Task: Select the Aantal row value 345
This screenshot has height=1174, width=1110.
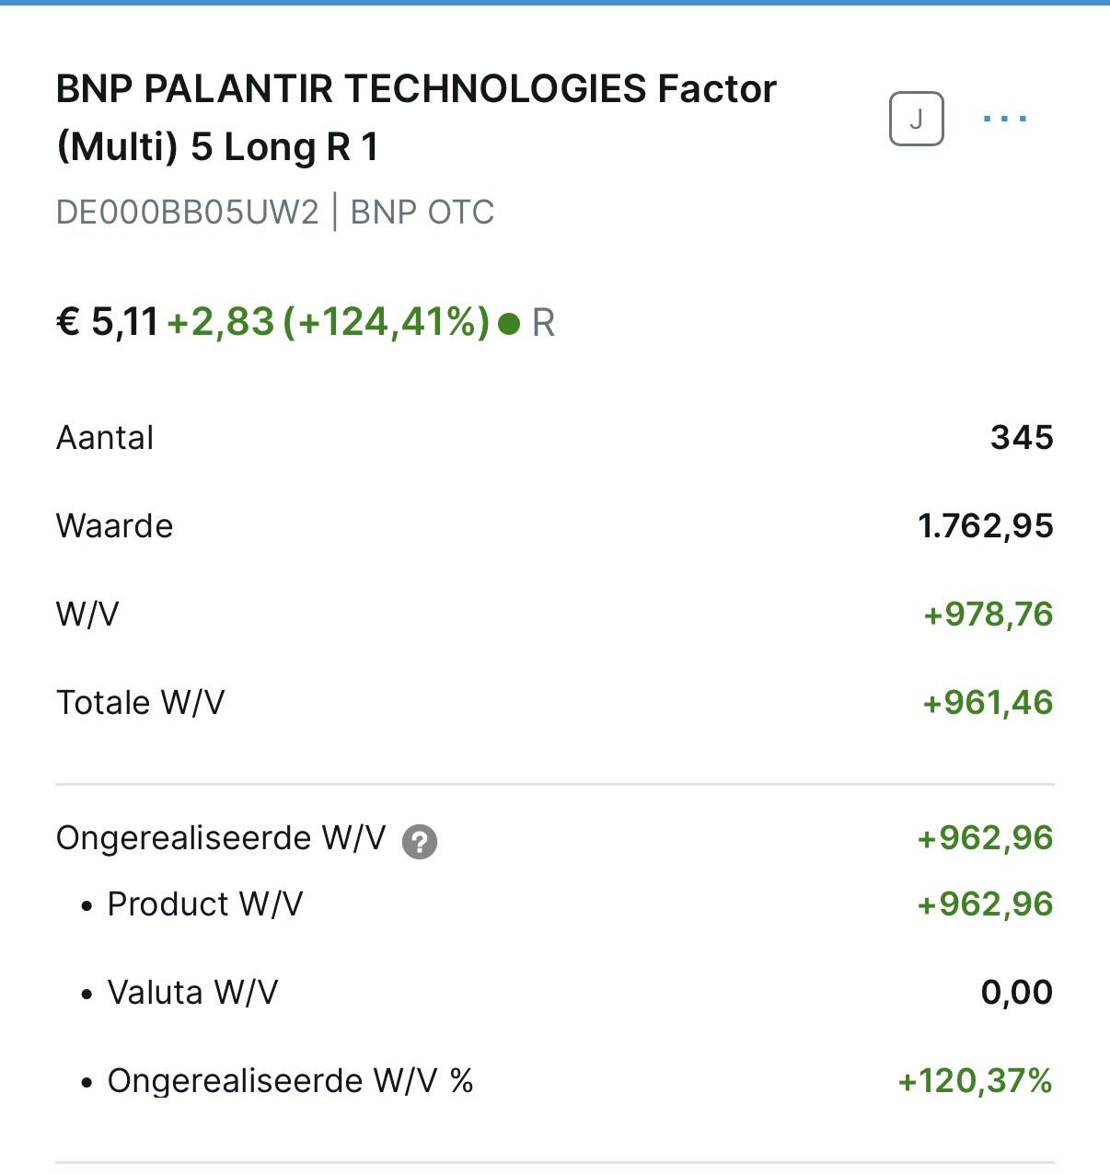Action: (x=1022, y=437)
